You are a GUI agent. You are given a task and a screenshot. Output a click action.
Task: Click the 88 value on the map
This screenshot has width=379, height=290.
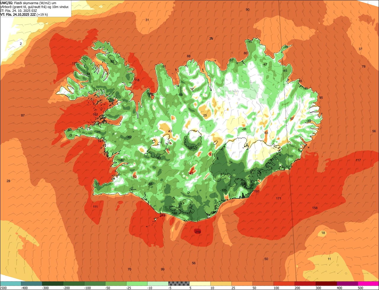[189, 56]
